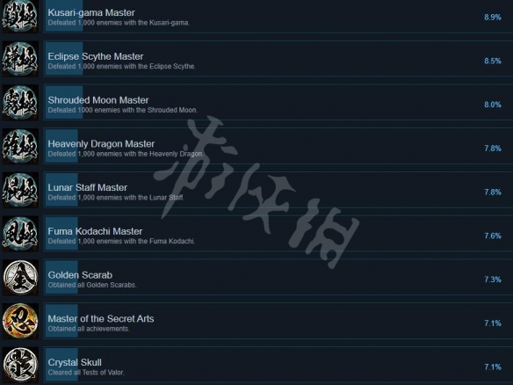The width and height of the screenshot is (513, 385).
Task: Click the Crystal Skull achievement icon
Action: point(20,365)
